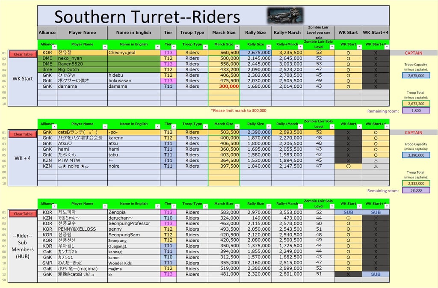The height and width of the screenshot is (288, 438).
Task: Open Rally+March filter dropdown in Sub Members table
Action: click(x=300, y=206)
